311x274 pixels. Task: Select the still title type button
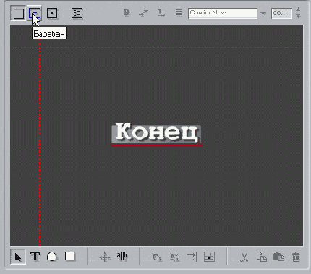click(x=18, y=13)
